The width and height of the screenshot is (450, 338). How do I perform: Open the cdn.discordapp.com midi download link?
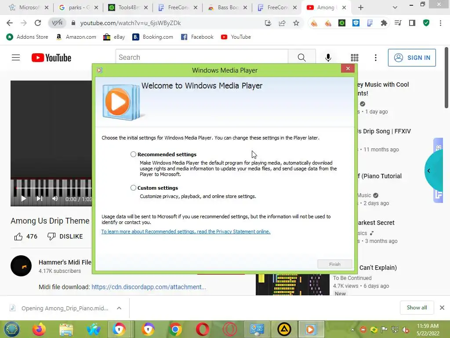(x=149, y=287)
